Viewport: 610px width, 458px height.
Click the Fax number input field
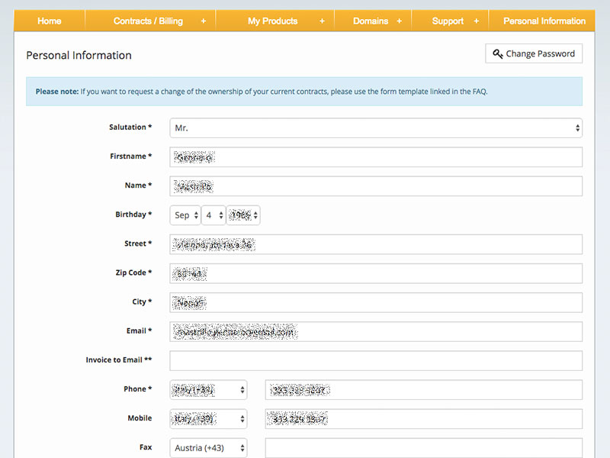coord(424,448)
